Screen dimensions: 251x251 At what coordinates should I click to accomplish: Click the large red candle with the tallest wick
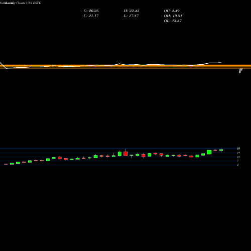tap(125, 154)
